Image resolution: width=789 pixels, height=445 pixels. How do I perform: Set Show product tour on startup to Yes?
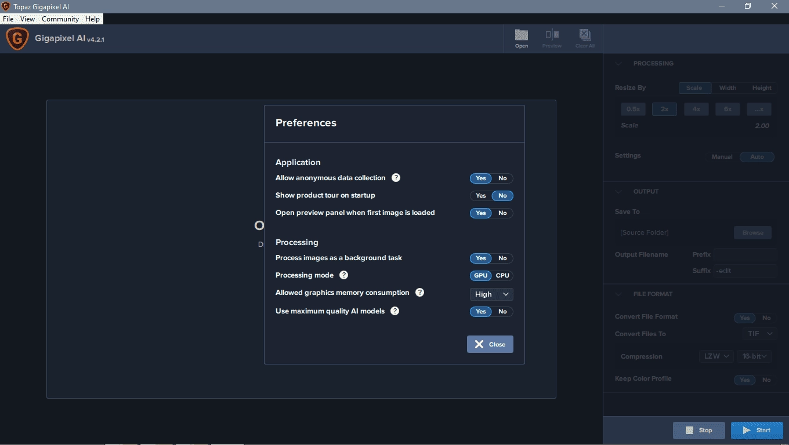click(480, 196)
